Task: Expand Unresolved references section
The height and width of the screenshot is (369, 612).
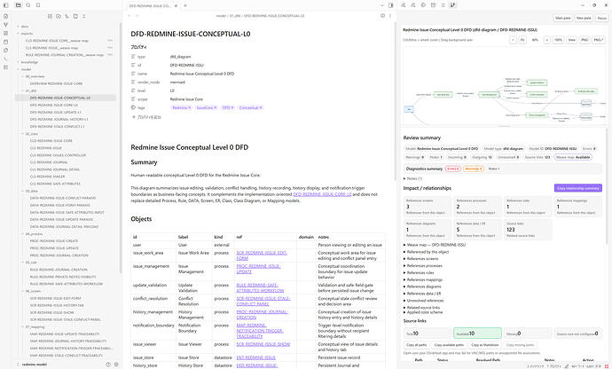Action: point(423,301)
